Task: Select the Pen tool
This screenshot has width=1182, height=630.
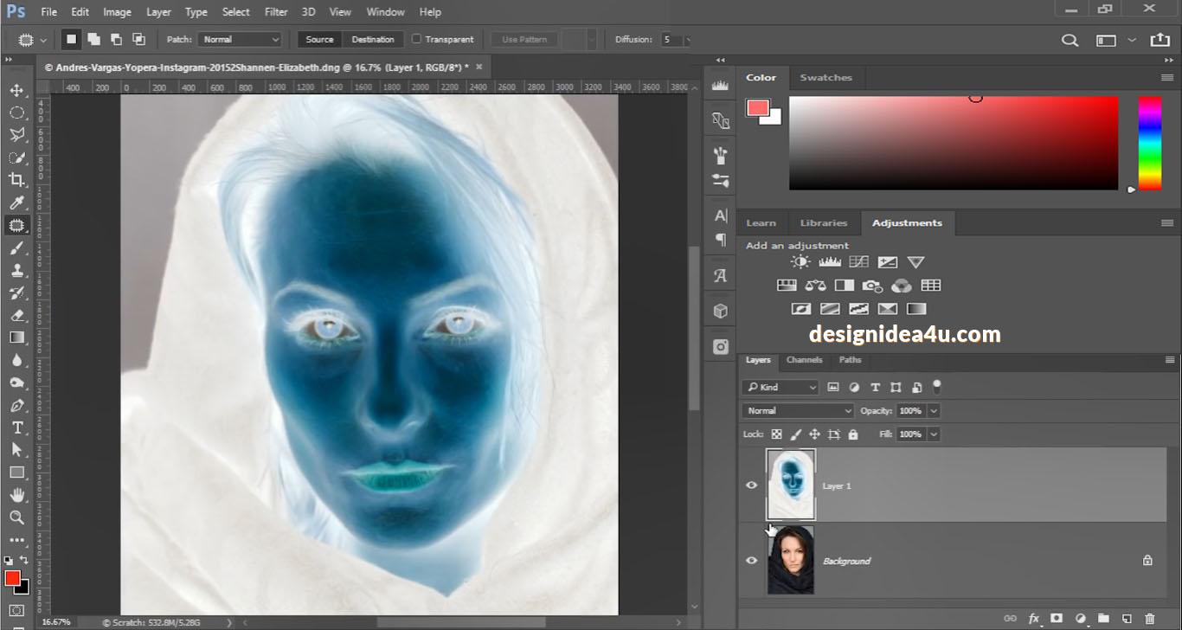Action: 16,405
